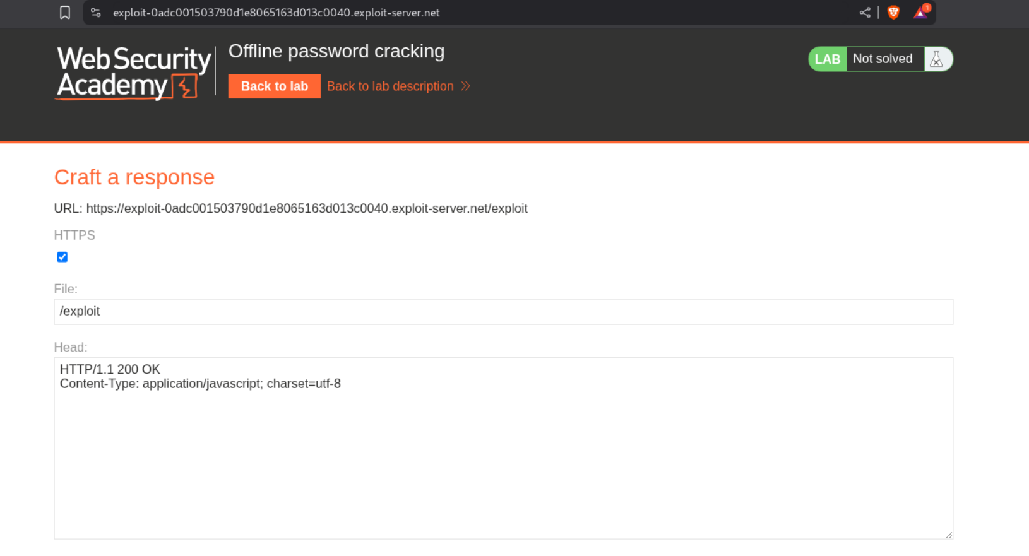Click the HTTPS label above the checkbox

74,235
